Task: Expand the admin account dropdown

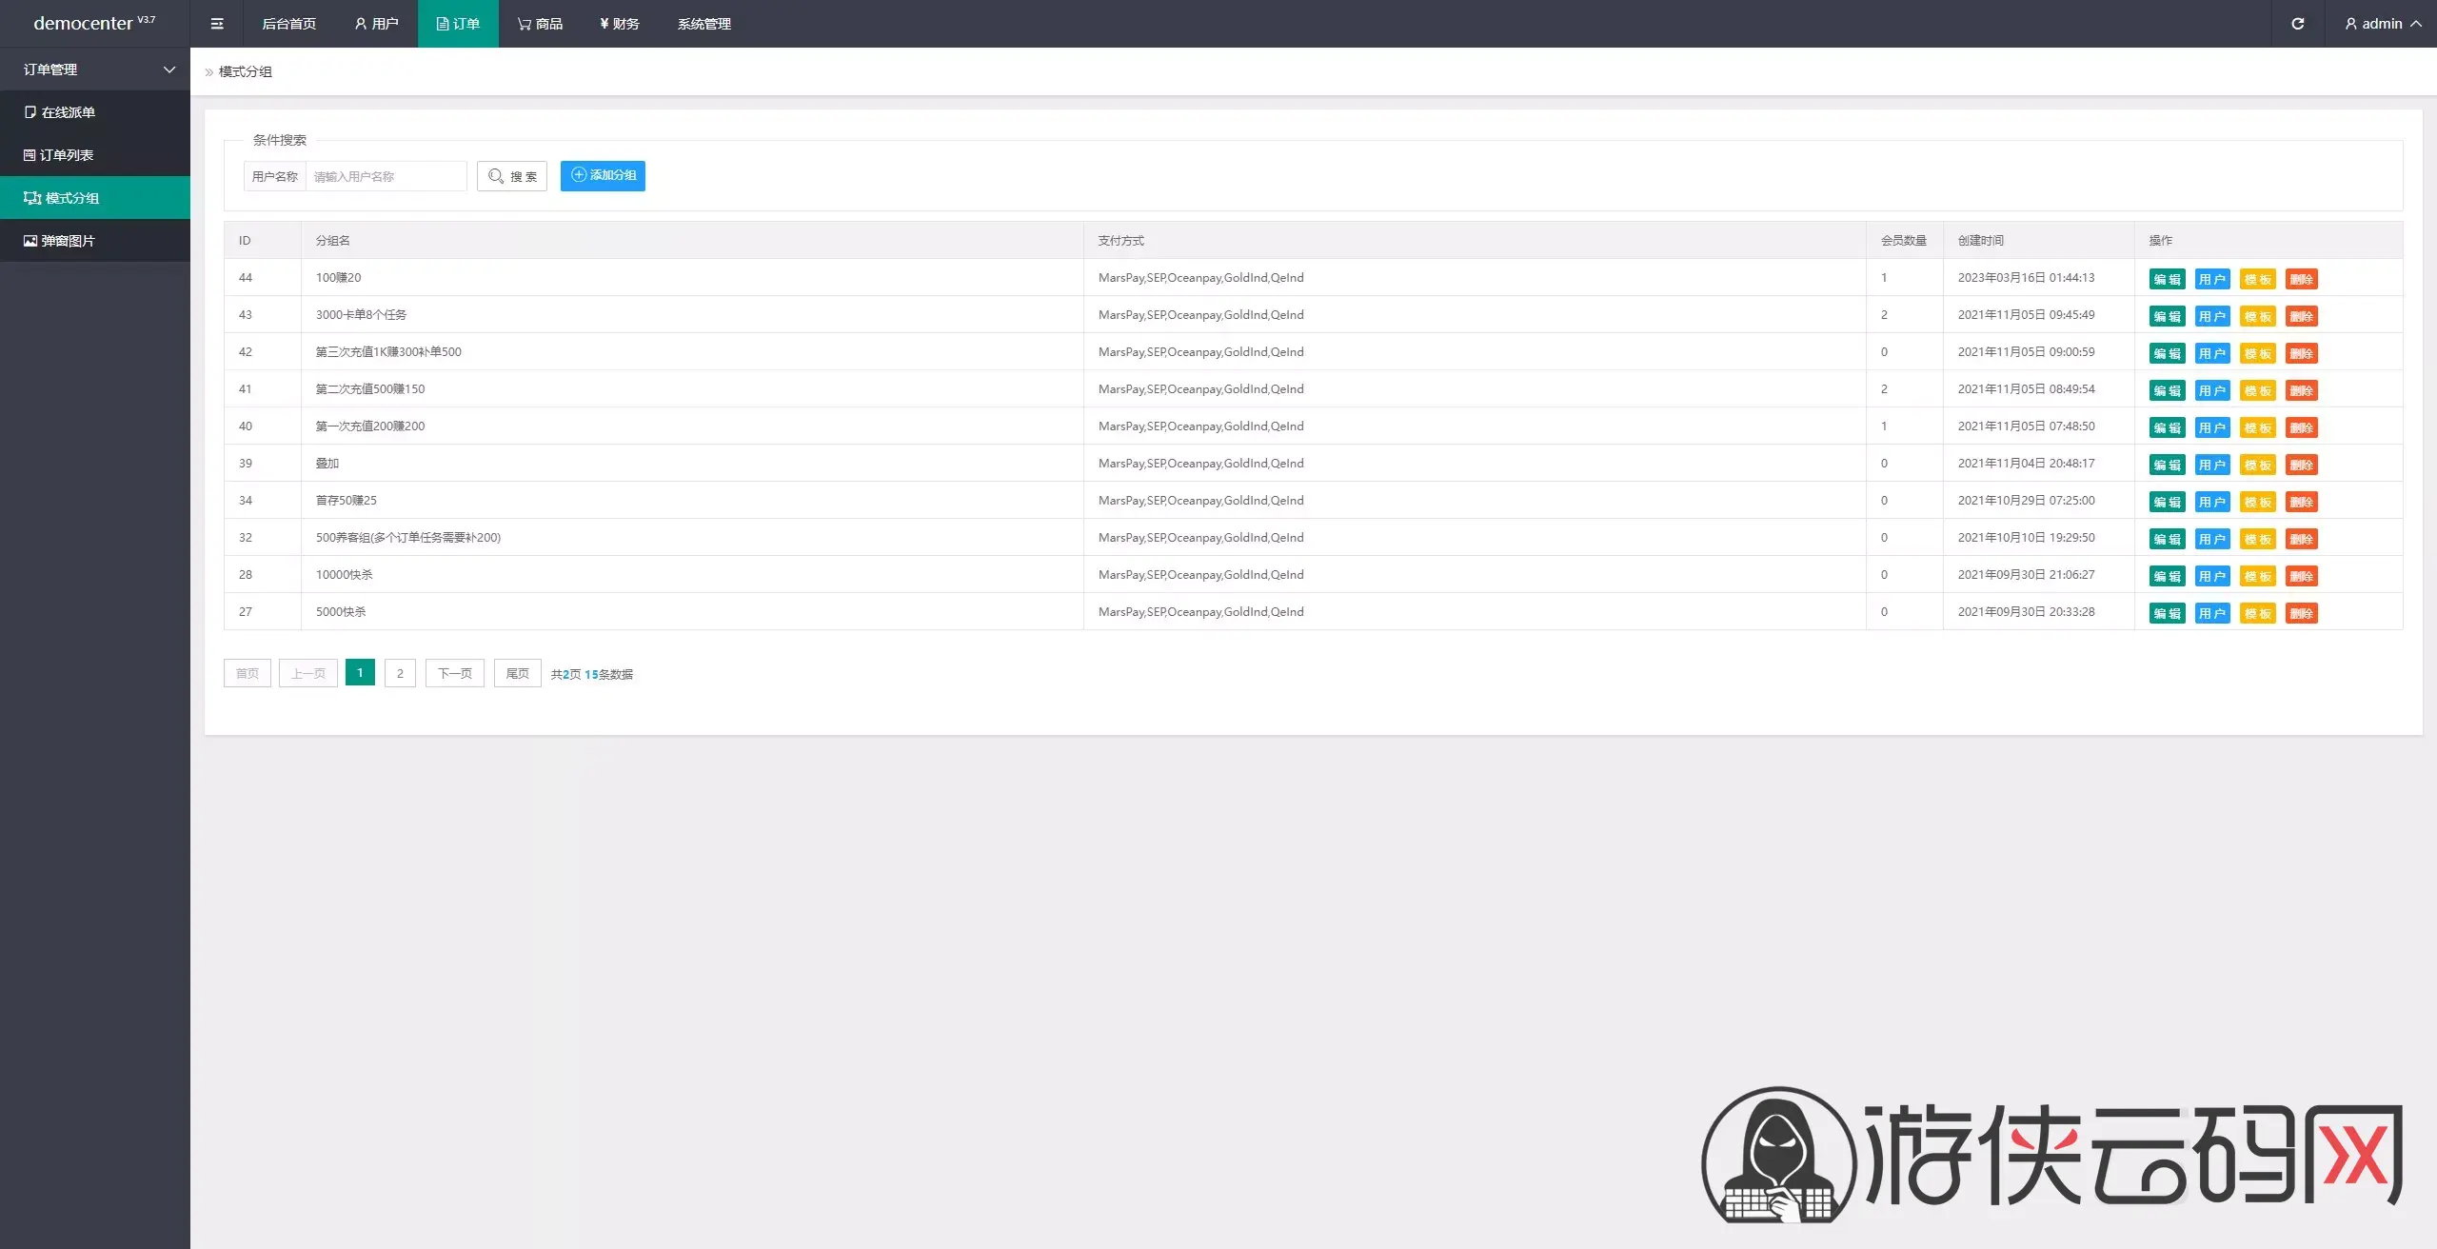Action: [x=2384, y=24]
